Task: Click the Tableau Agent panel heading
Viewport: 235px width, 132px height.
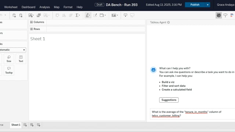Action: (x=158, y=22)
